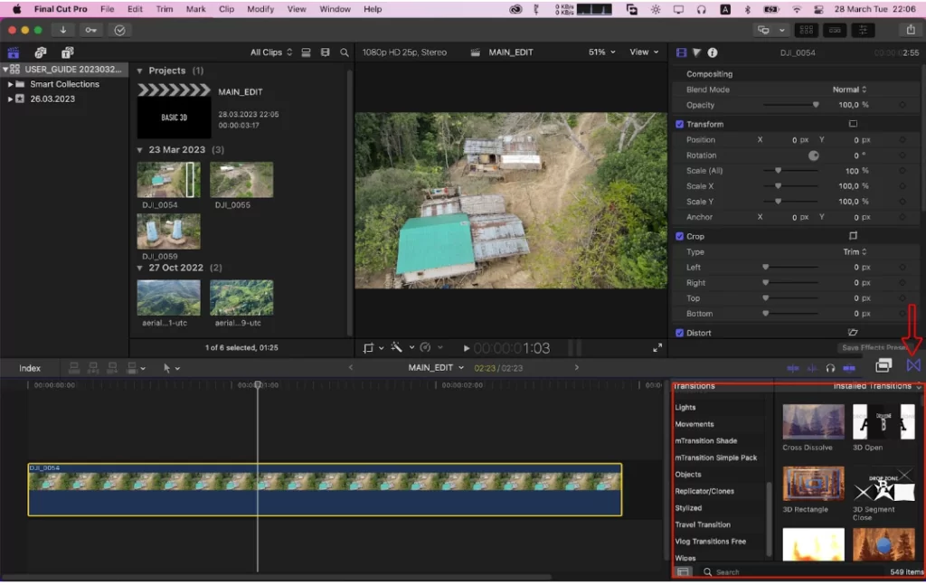This screenshot has height=585, width=926.
Task: Open the File menu
Action: 107,9
